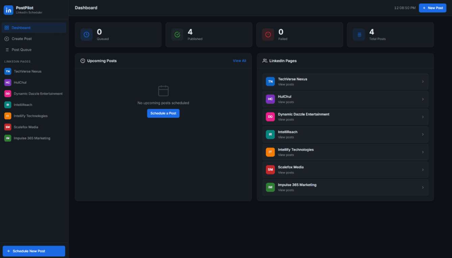Select Impulse 365 Marketing in sidebar
Image resolution: width=452 pixels, height=258 pixels.
(x=34, y=138)
